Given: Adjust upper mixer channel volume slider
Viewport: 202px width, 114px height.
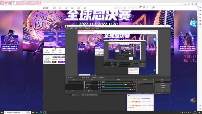Looking at the screenshot, I should [116, 85].
